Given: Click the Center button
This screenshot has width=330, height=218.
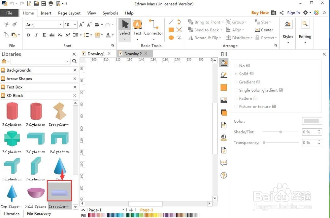Looking at the screenshot, I should [264, 30].
